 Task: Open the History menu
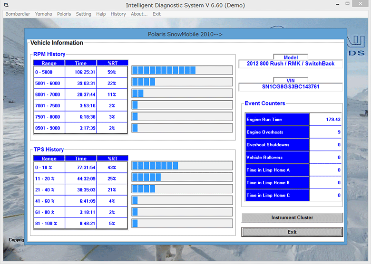click(118, 14)
